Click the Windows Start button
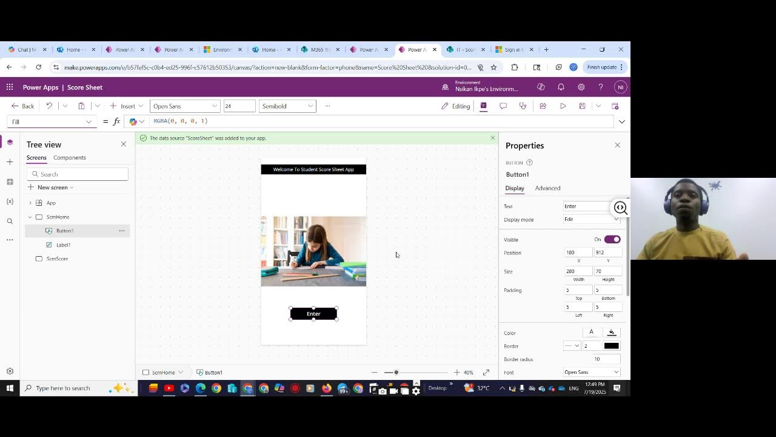This screenshot has width=776, height=437. [x=10, y=388]
